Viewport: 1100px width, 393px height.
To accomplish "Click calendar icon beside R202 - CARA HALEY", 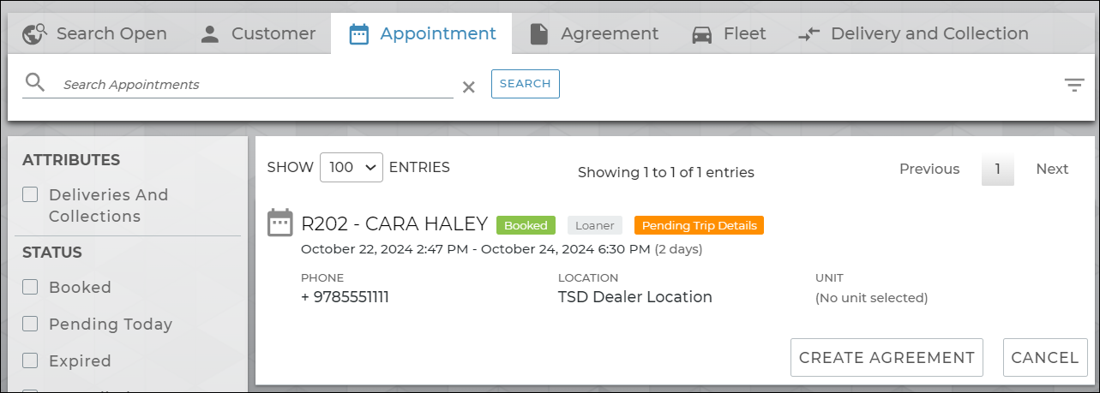I will (280, 223).
